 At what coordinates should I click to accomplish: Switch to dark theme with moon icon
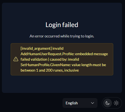click(108, 103)
